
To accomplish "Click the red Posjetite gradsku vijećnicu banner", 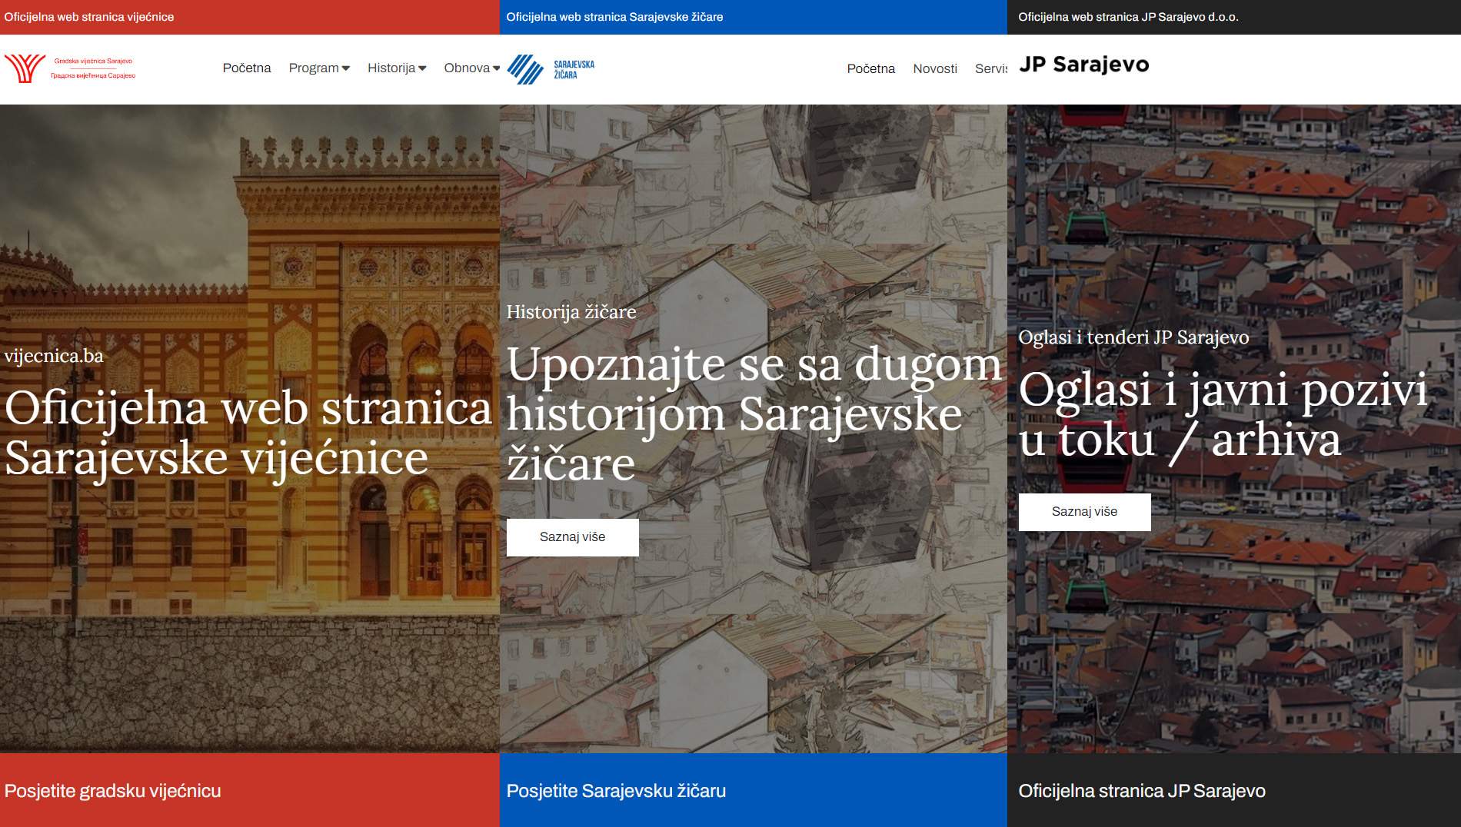I will pyautogui.click(x=249, y=790).
